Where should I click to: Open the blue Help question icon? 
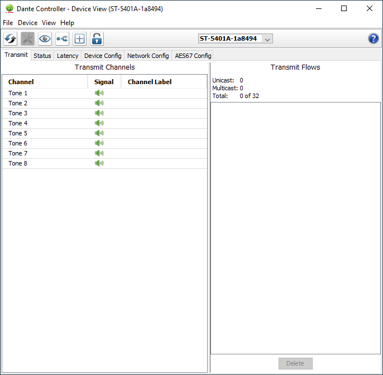[x=373, y=38]
